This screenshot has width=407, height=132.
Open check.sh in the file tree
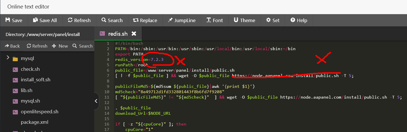(x=30, y=69)
